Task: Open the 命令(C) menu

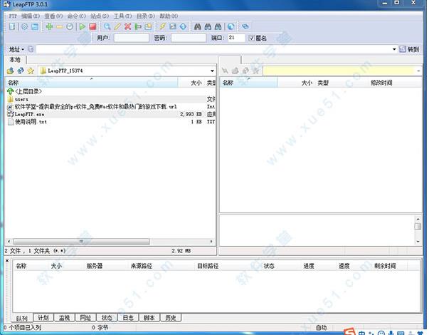Action: click(x=76, y=16)
